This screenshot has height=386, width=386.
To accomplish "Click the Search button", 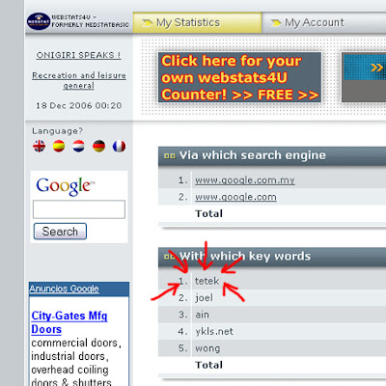I will pyautogui.click(x=60, y=232).
